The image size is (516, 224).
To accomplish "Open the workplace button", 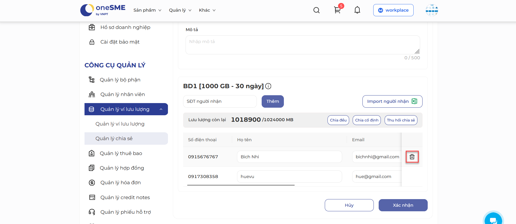I will coord(393,10).
